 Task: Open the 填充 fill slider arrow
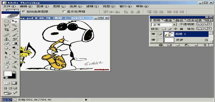pyautogui.click(x=209, y=29)
